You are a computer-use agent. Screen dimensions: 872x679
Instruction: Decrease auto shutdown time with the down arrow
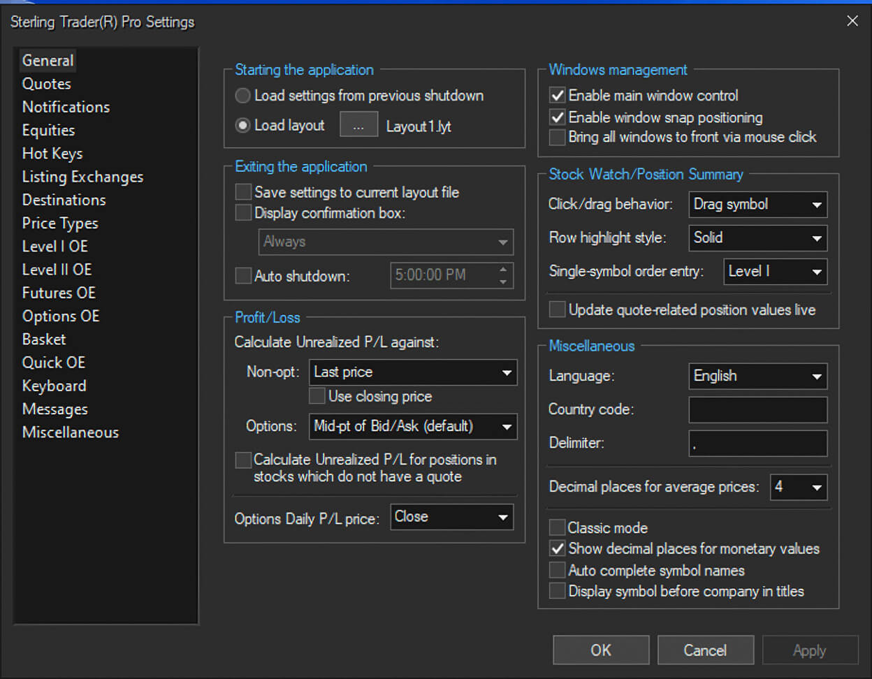pyautogui.click(x=503, y=282)
